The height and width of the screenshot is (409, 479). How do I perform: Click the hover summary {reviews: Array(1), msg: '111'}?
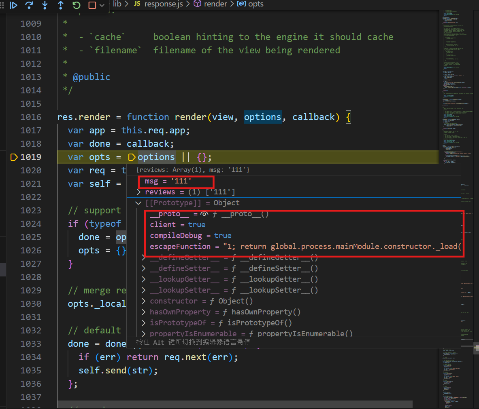tap(193, 170)
